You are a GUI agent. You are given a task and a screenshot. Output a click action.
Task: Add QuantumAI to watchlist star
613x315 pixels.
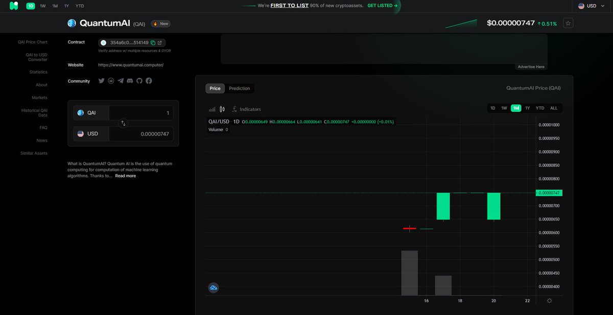[x=568, y=22]
